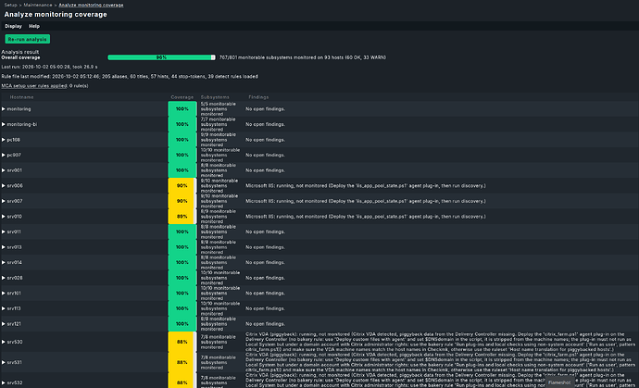Sort by the Hostname column header
This screenshot has width=639, height=388.
click(x=21, y=97)
